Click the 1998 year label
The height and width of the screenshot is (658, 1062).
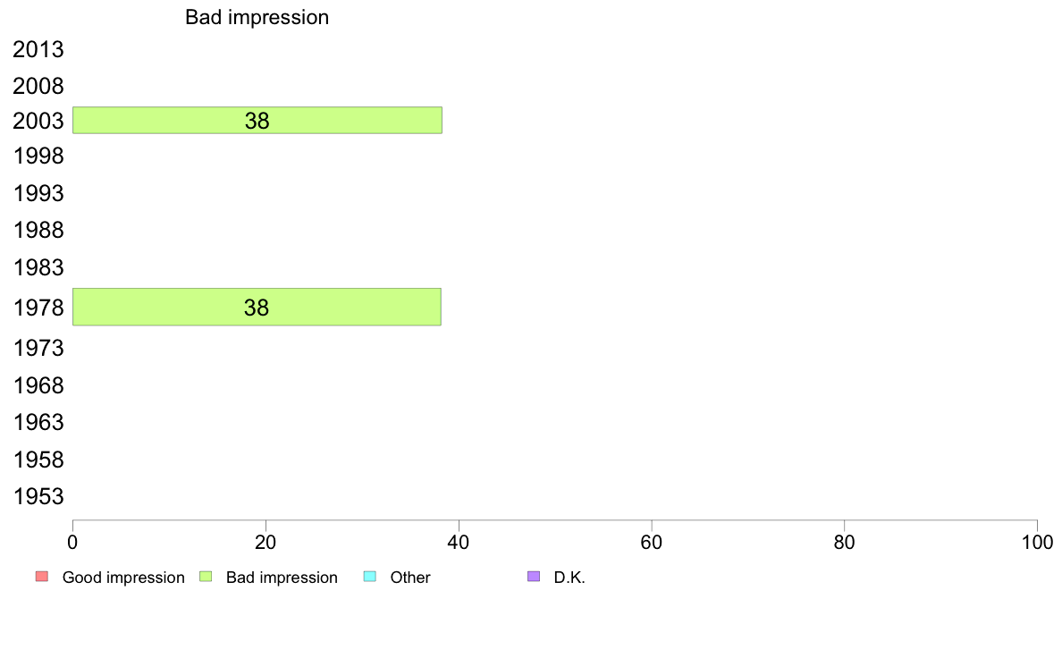[38, 156]
